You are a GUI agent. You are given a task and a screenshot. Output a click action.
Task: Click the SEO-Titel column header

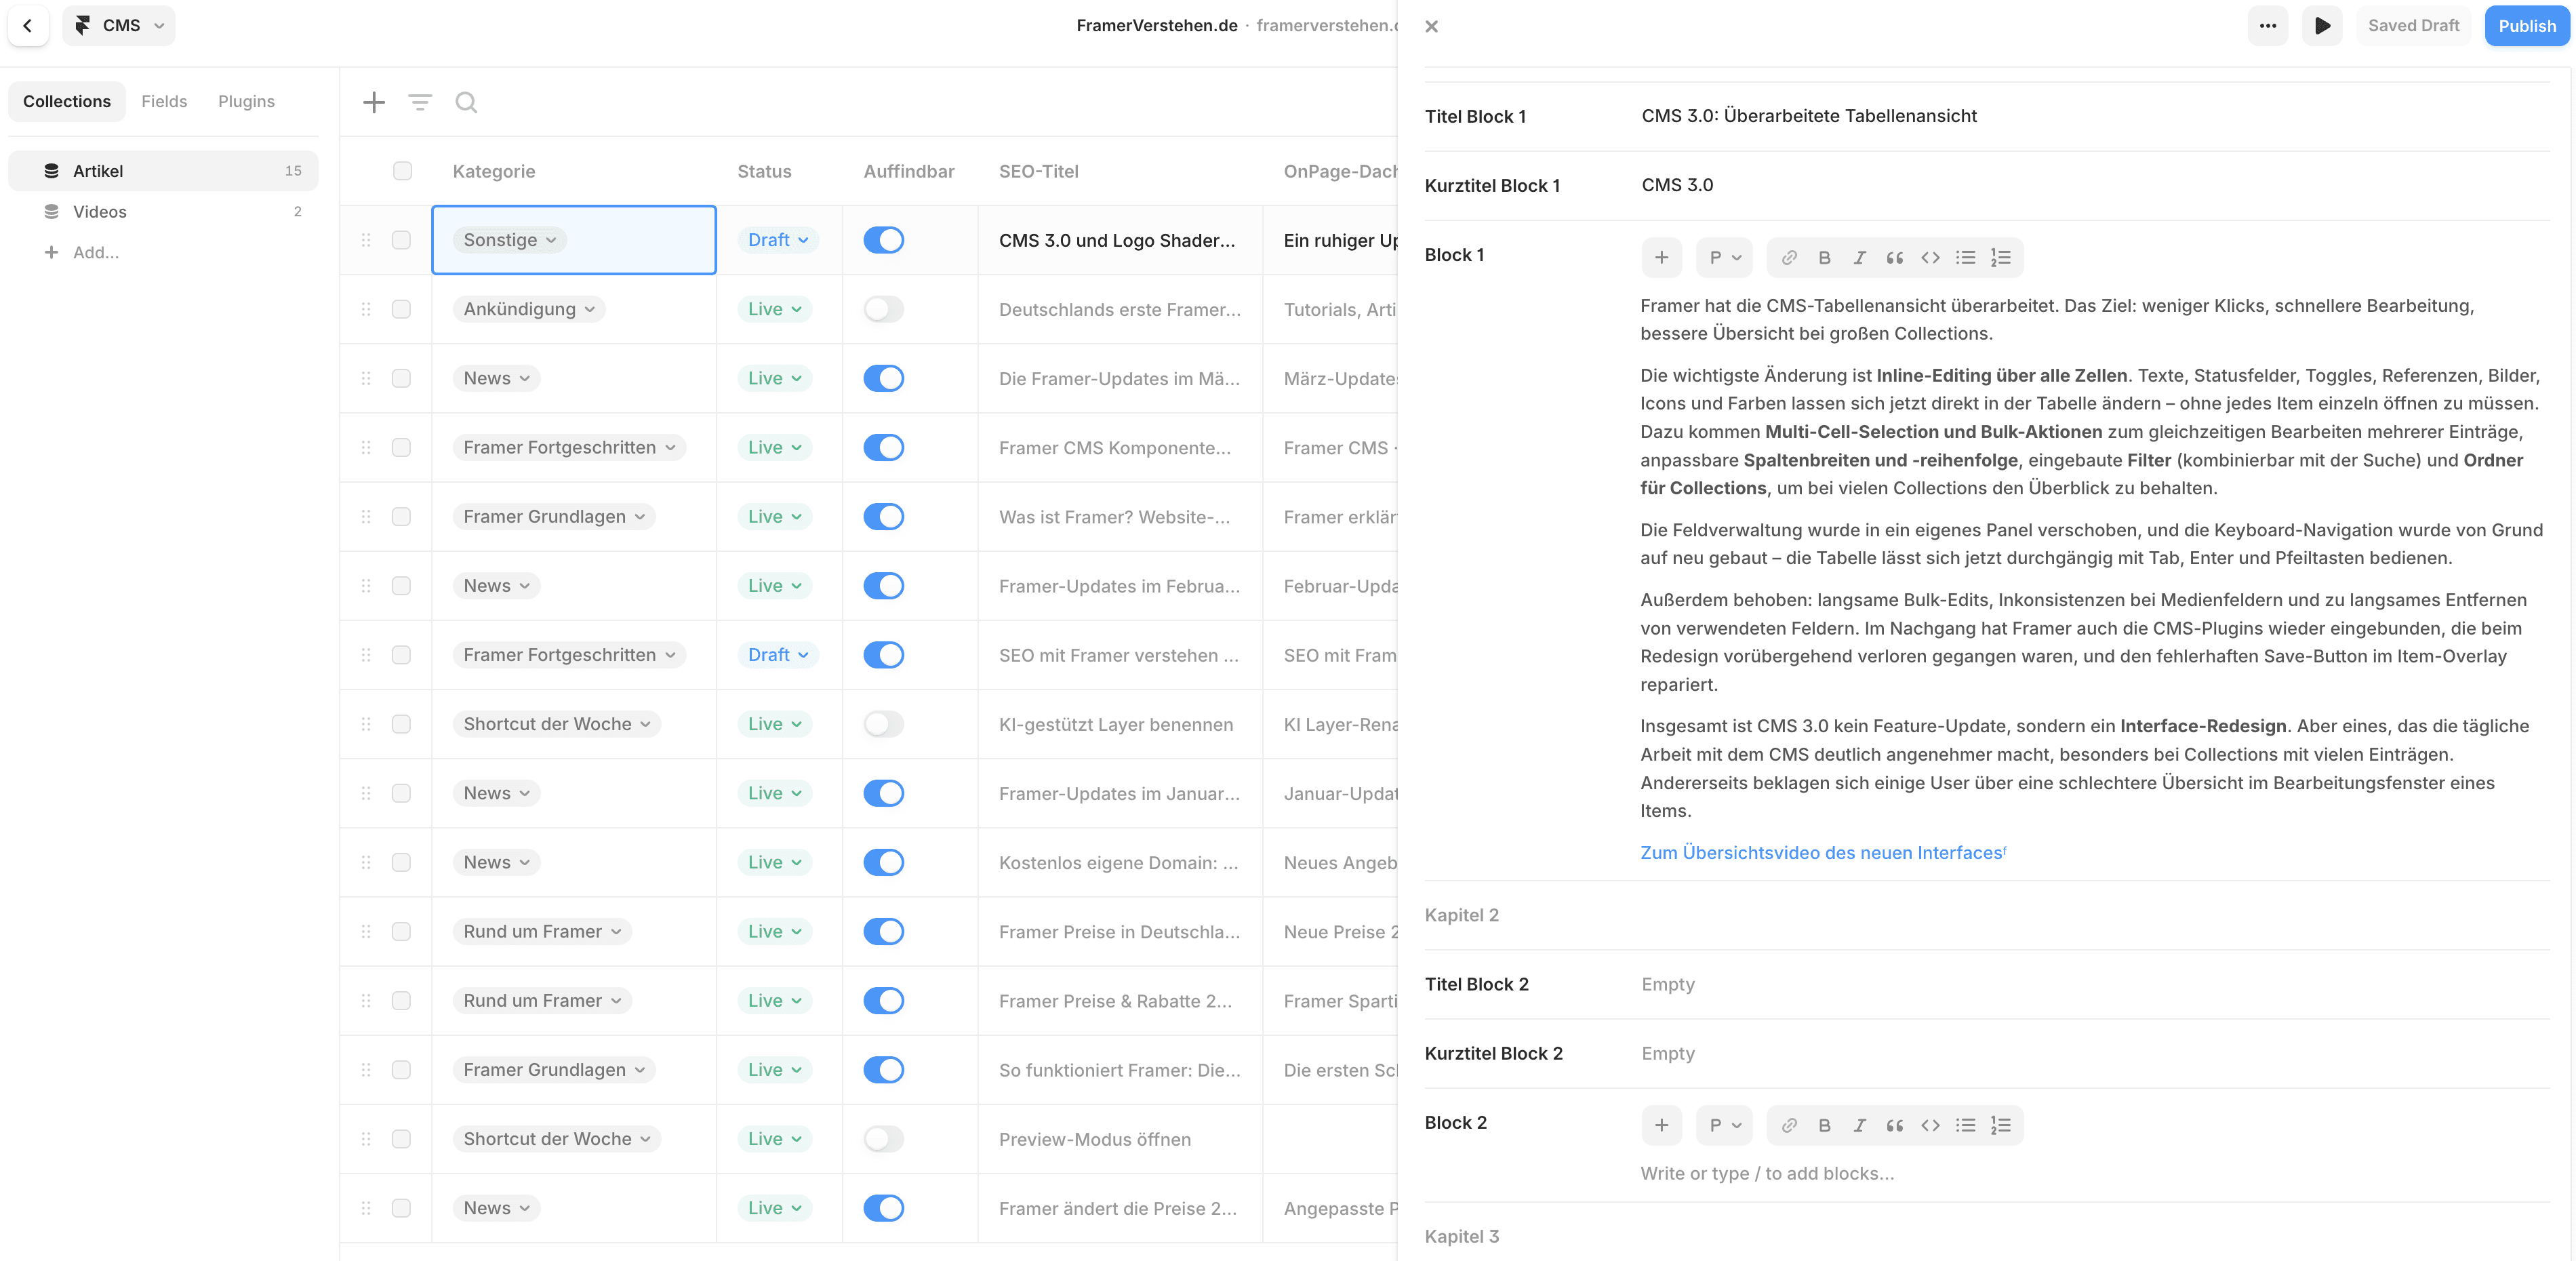pos(1038,171)
